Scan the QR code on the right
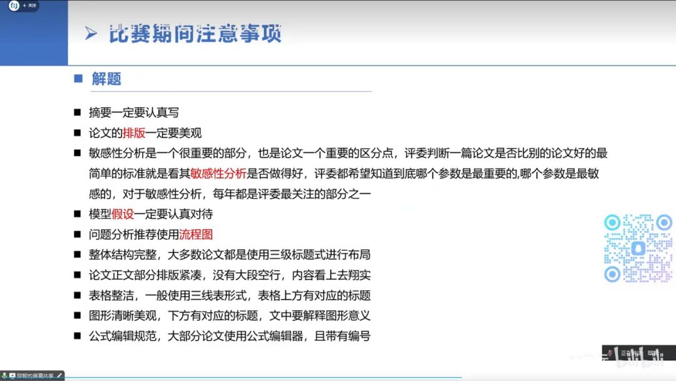 pyautogui.click(x=637, y=246)
